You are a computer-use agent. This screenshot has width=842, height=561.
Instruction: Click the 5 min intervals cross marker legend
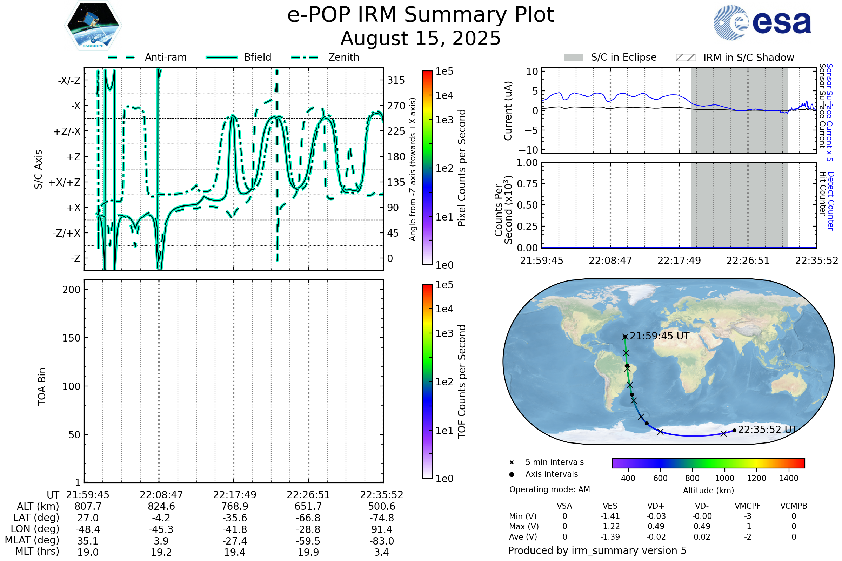(x=512, y=462)
